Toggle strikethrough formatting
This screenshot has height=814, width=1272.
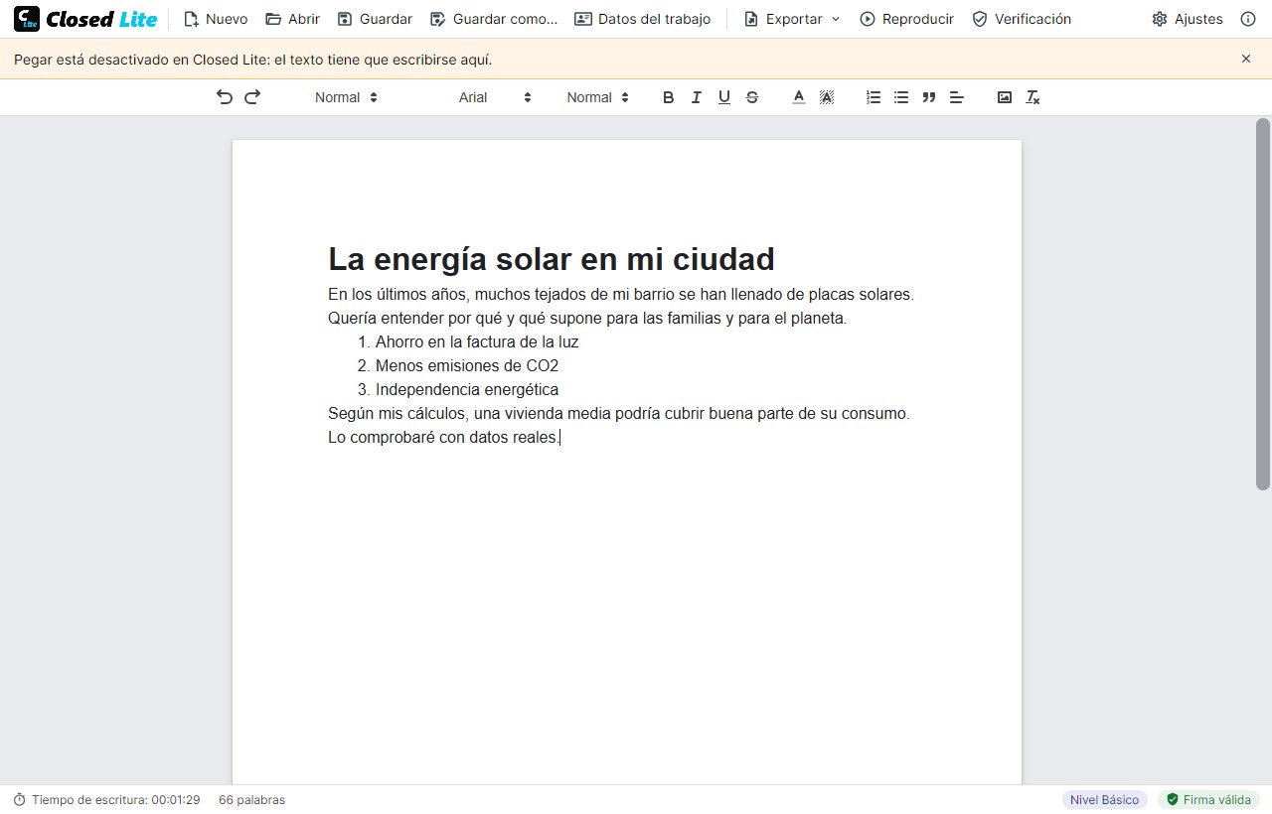(x=751, y=97)
